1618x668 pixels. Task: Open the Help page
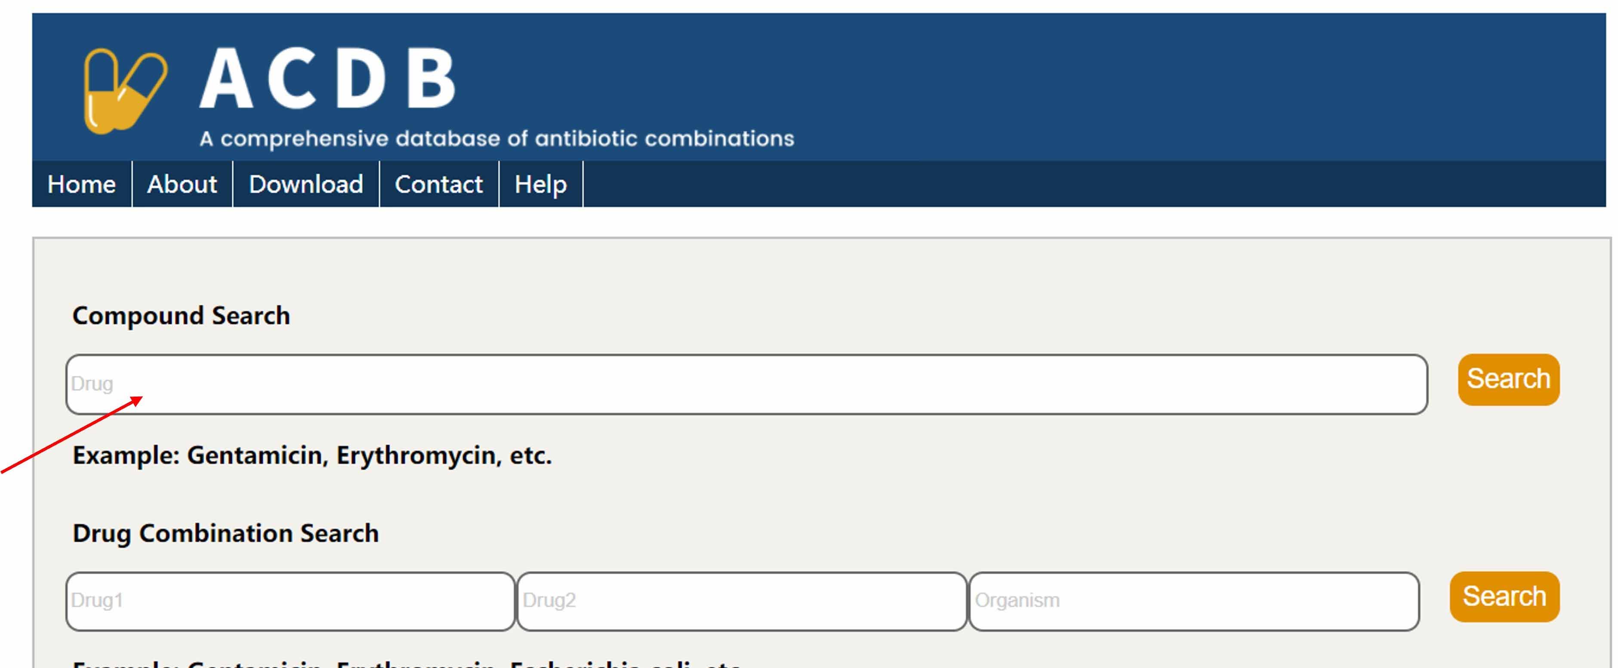(541, 184)
